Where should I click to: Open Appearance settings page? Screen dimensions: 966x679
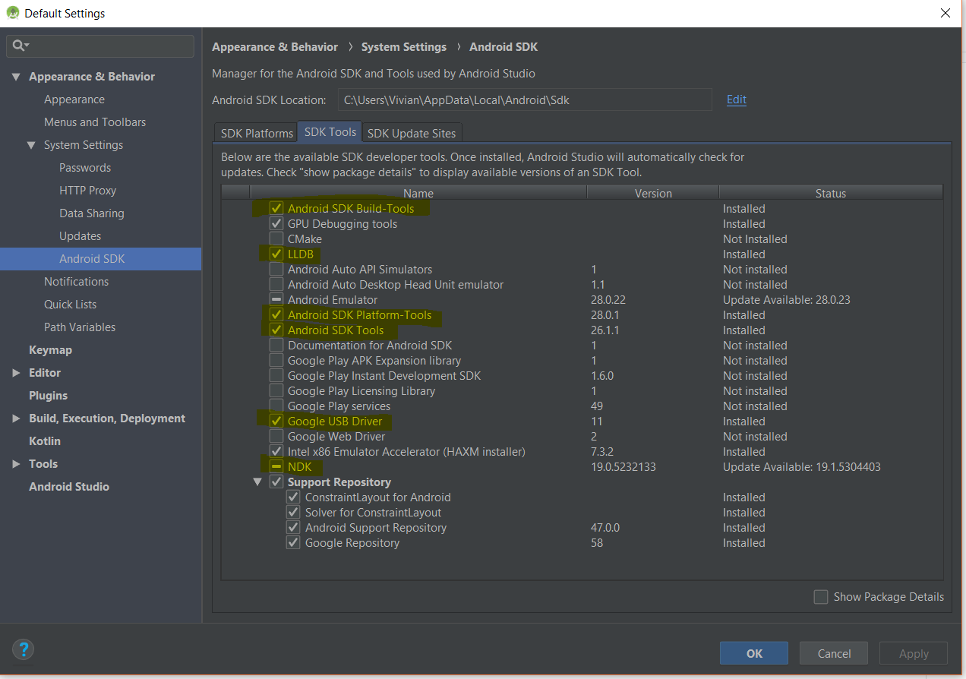[x=74, y=99]
